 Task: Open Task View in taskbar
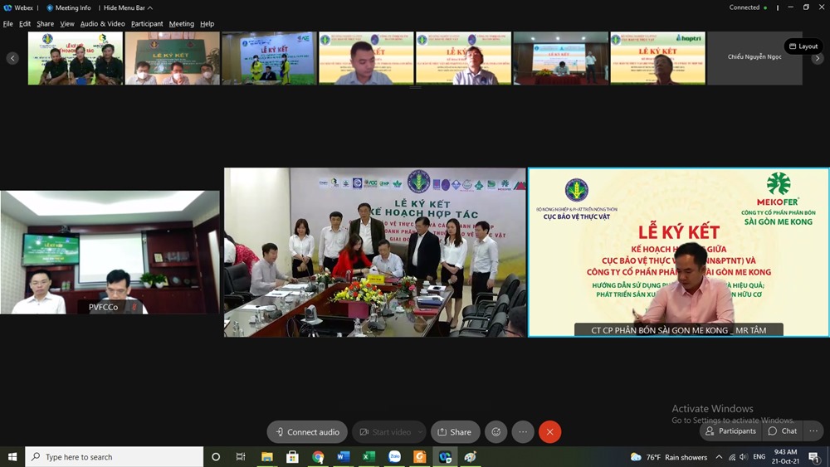241,457
